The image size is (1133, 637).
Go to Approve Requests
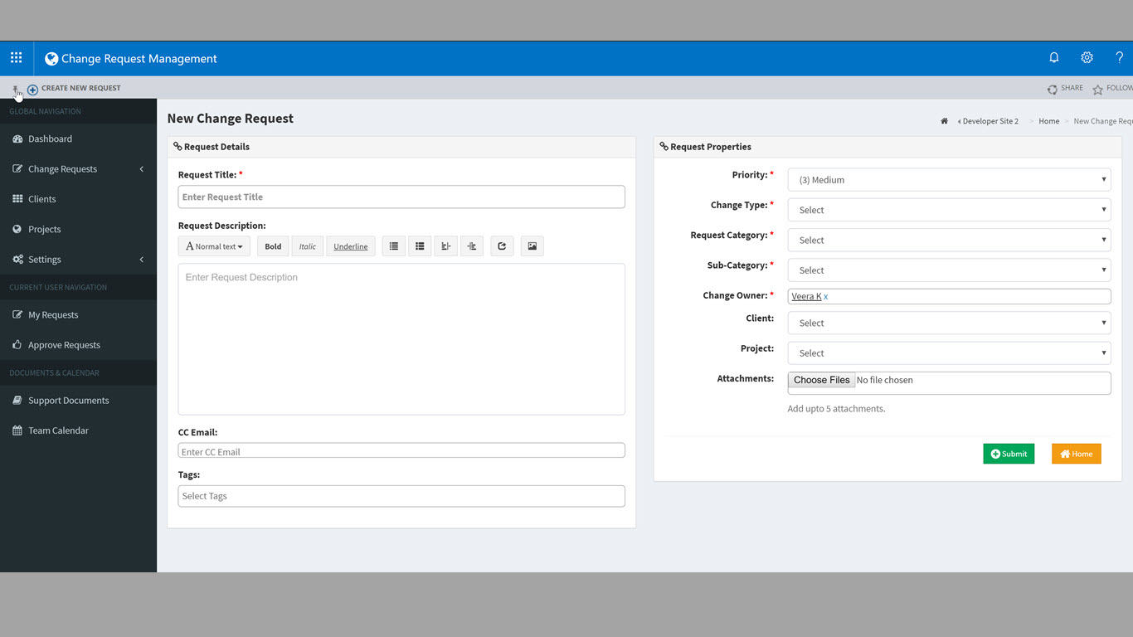[78, 345]
